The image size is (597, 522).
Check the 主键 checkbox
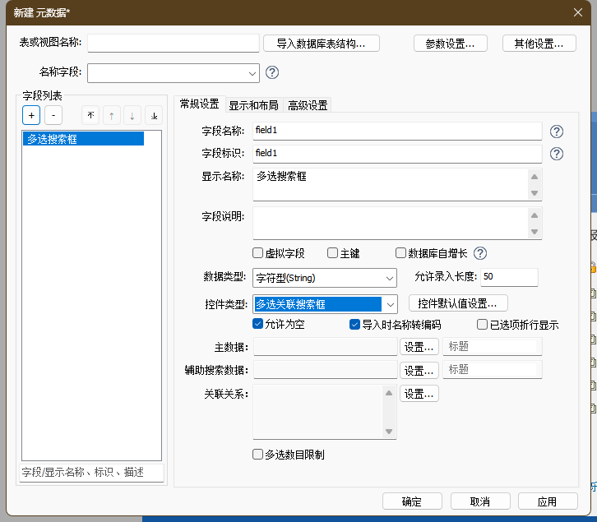tap(333, 253)
